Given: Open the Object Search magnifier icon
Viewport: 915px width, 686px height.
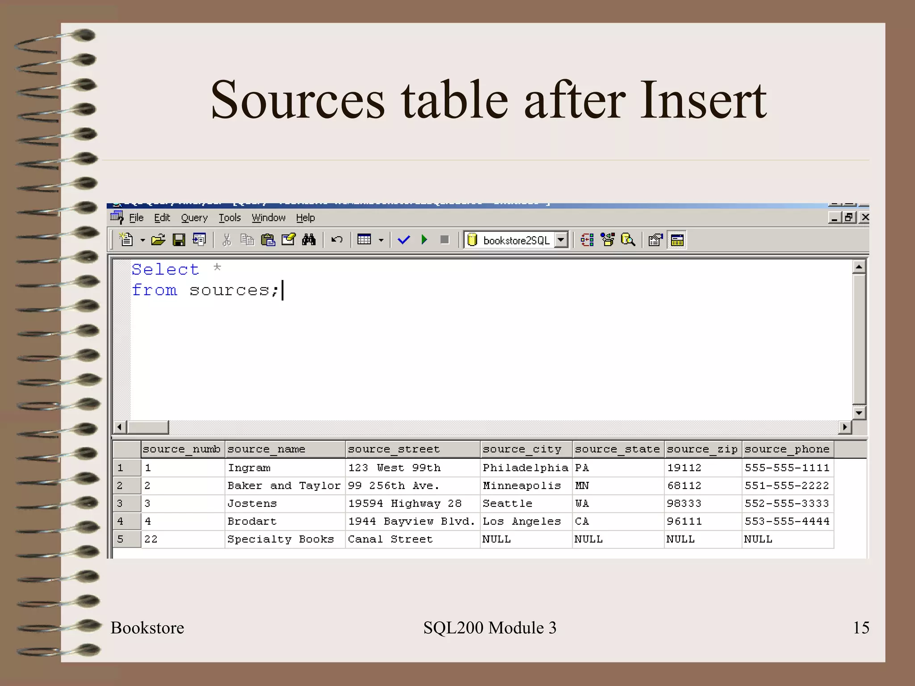Looking at the screenshot, I should tap(628, 240).
